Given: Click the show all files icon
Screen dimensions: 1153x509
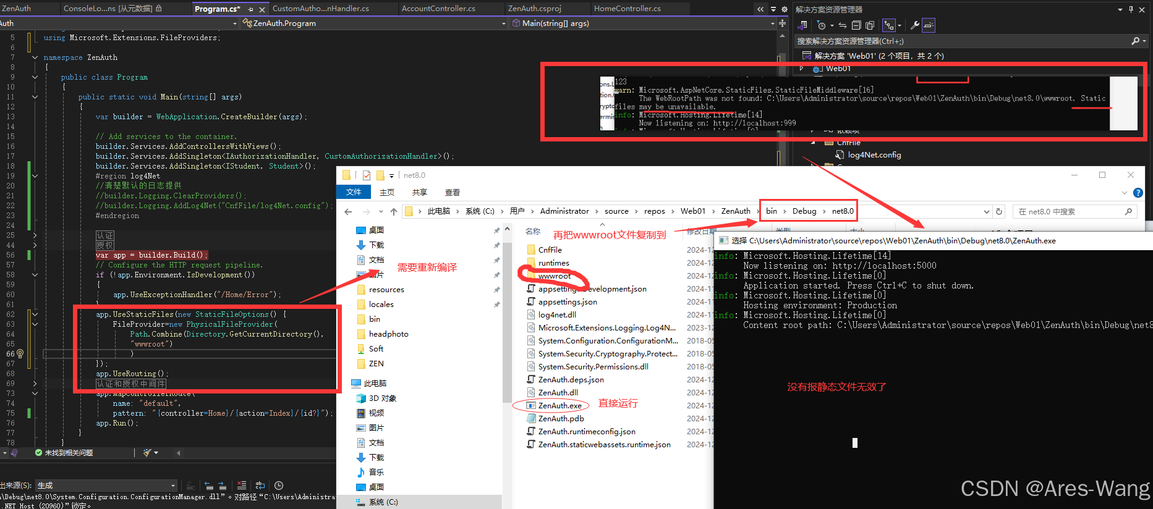Looking at the screenshot, I should pos(870,25).
